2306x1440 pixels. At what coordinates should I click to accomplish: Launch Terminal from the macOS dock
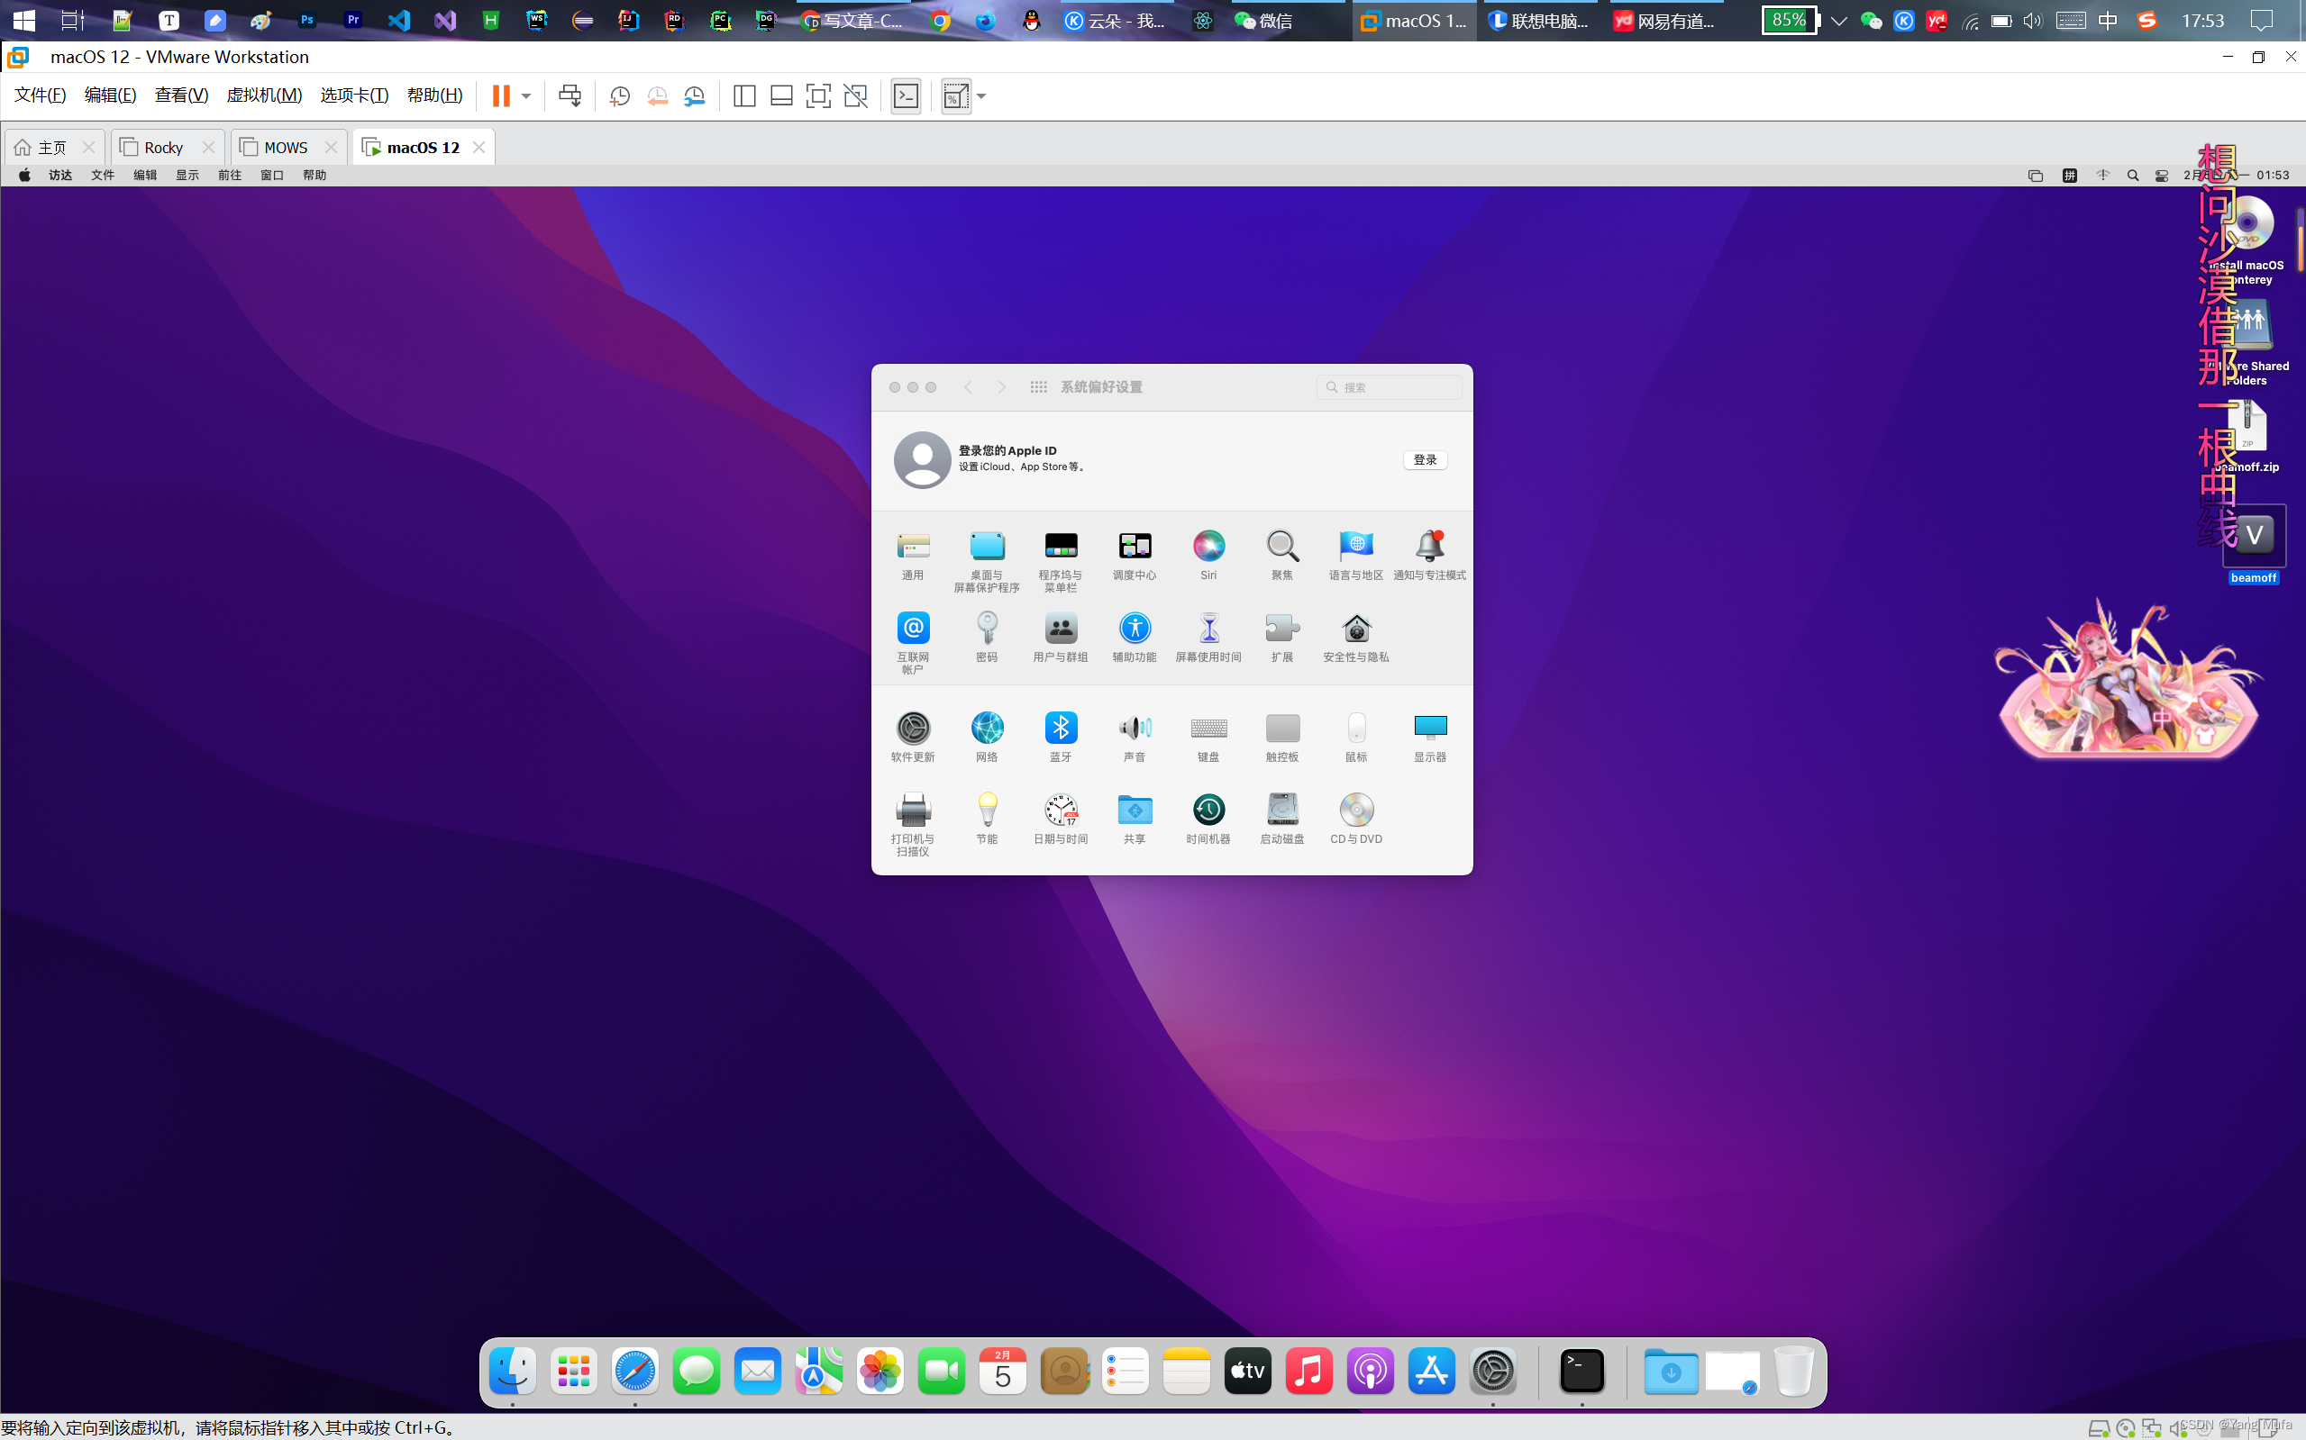(1581, 1372)
